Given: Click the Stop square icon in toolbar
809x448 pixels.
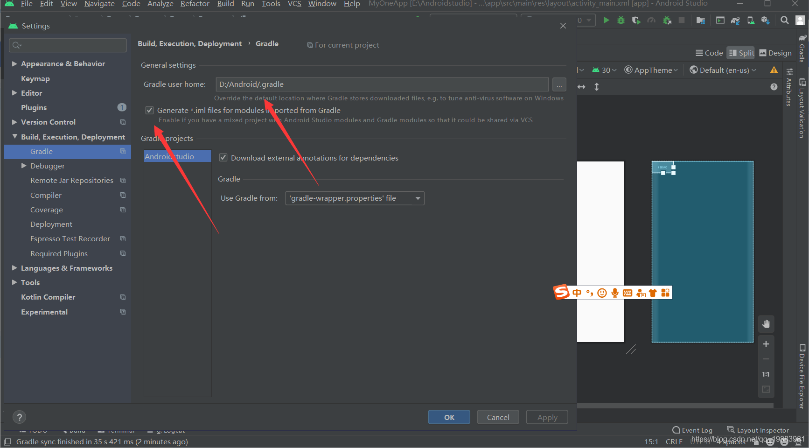Looking at the screenshot, I should coord(682,20).
